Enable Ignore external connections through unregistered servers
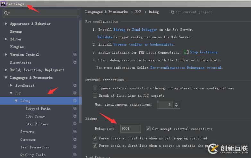 point(95,88)
